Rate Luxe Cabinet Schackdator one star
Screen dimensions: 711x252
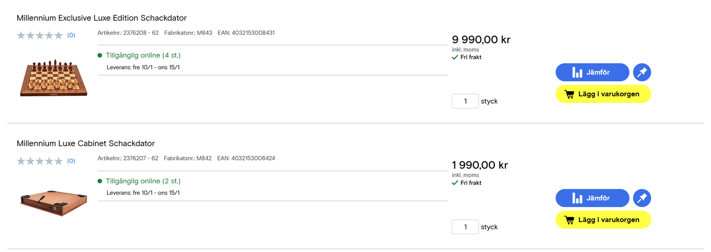click(21, 161)
